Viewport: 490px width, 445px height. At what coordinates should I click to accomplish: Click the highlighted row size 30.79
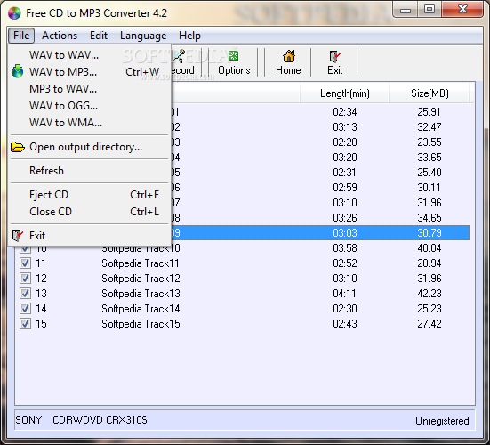430,233
